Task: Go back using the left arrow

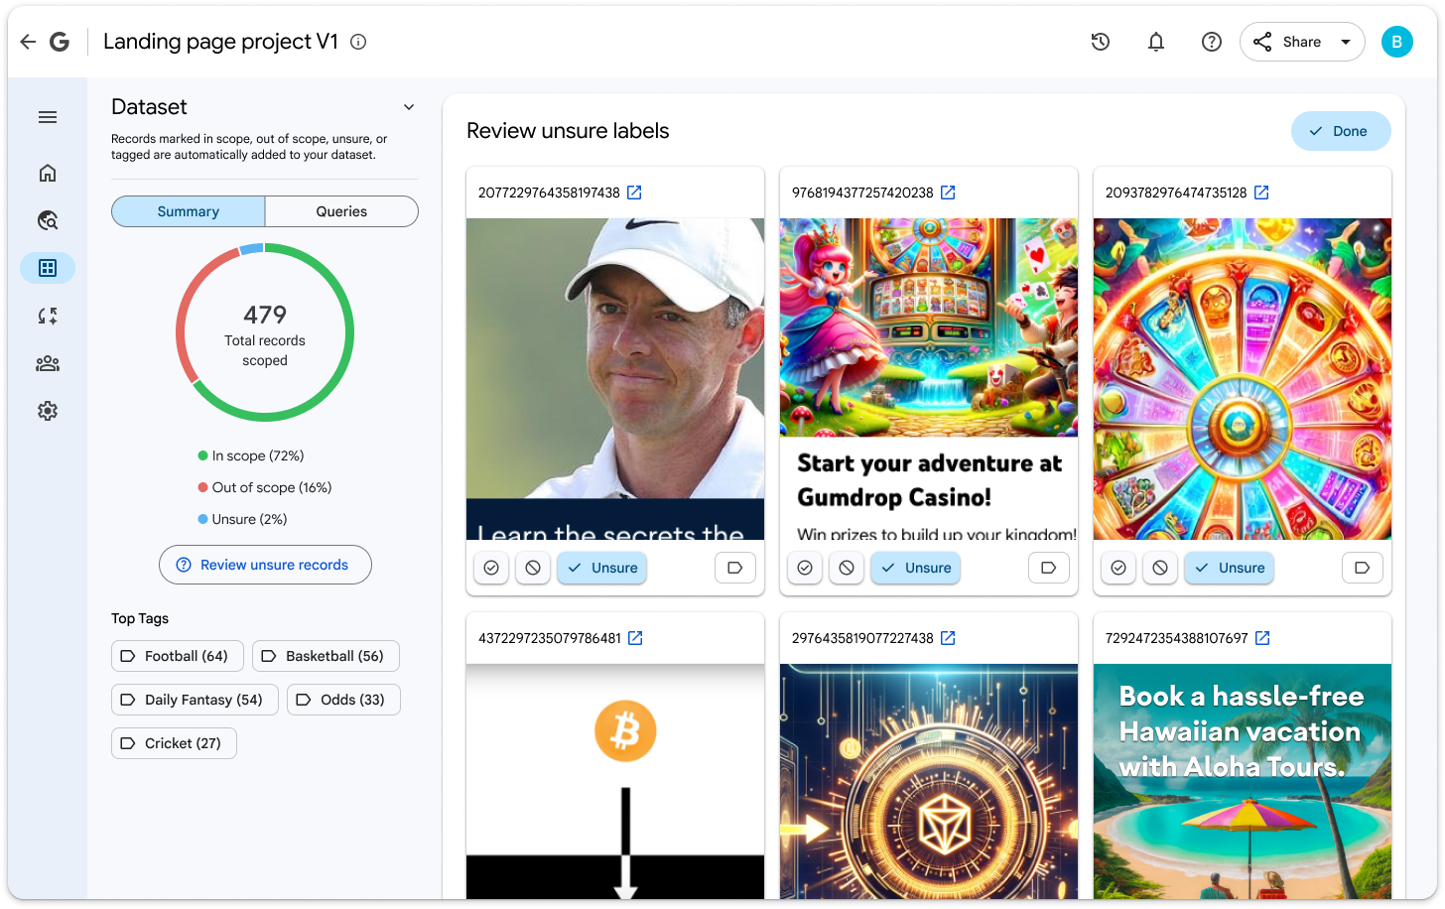Action: (x=28, y=42)
